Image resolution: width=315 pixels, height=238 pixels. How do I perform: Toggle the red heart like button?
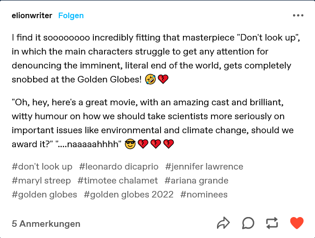(297, 223)
